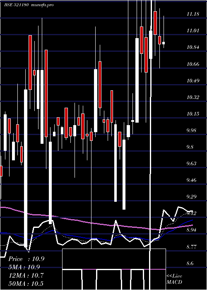Image resolution: width=207 pixels, height=290 pixels.
Task: Select the topmost red candle near 11.18
Action: [155, 23]
